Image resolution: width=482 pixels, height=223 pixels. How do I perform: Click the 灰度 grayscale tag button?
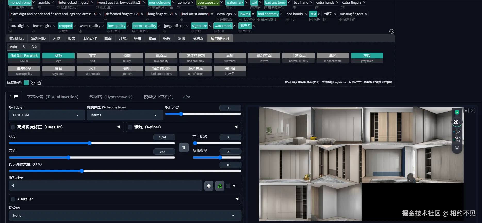(367, 58)
